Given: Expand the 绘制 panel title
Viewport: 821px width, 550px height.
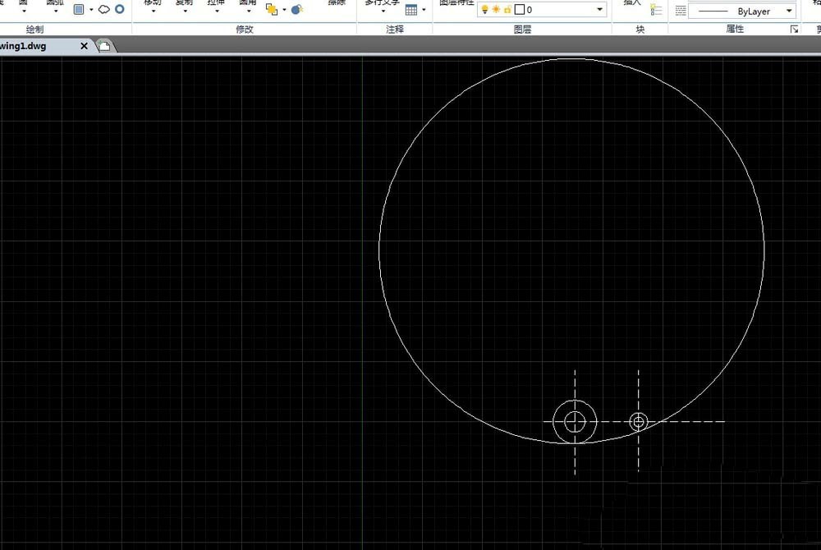Looking at the screenshot, I should [35, 29].
